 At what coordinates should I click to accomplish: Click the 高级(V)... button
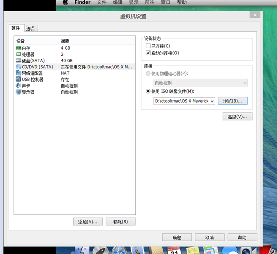238,116
